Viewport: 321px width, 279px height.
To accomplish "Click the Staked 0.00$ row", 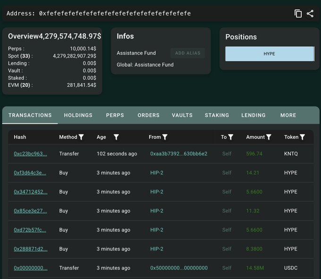I will (52, 78).
